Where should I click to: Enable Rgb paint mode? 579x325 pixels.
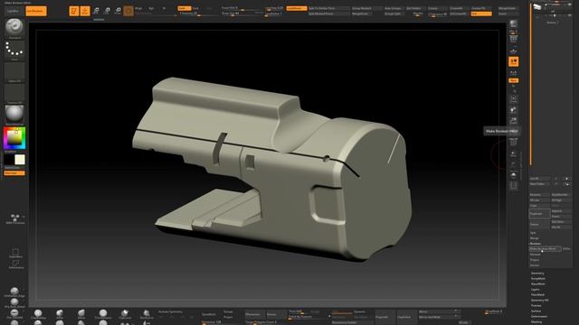[151, 8]
